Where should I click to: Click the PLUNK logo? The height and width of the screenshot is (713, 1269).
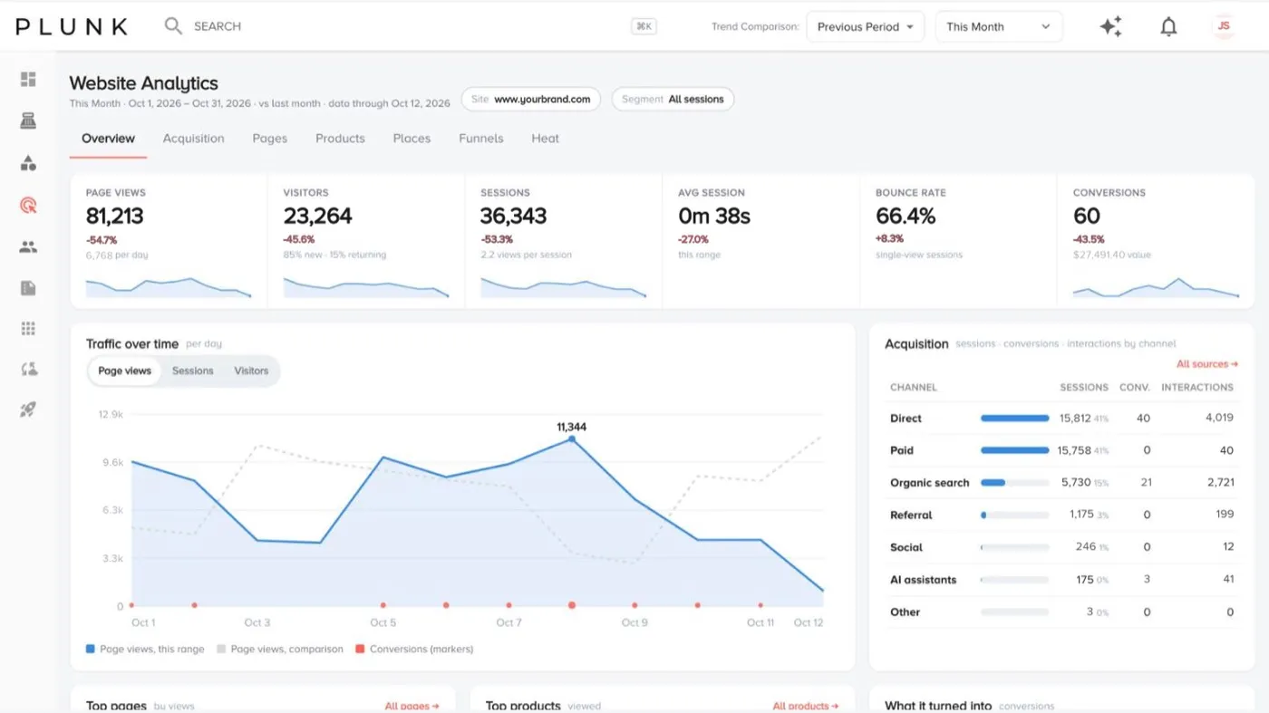point(72,27)
